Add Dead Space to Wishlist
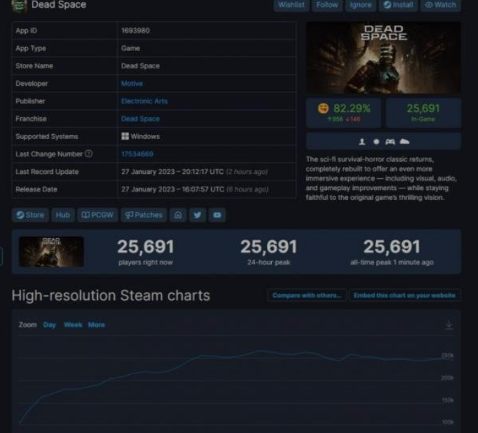Image resolution: width=478 pixels, height=433 pixels. point(291,5)
